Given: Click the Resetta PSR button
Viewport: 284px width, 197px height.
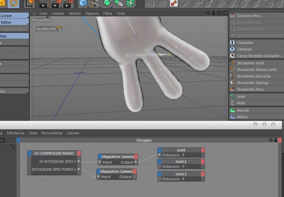Looking at the screenshot, I should click(49, 29).
